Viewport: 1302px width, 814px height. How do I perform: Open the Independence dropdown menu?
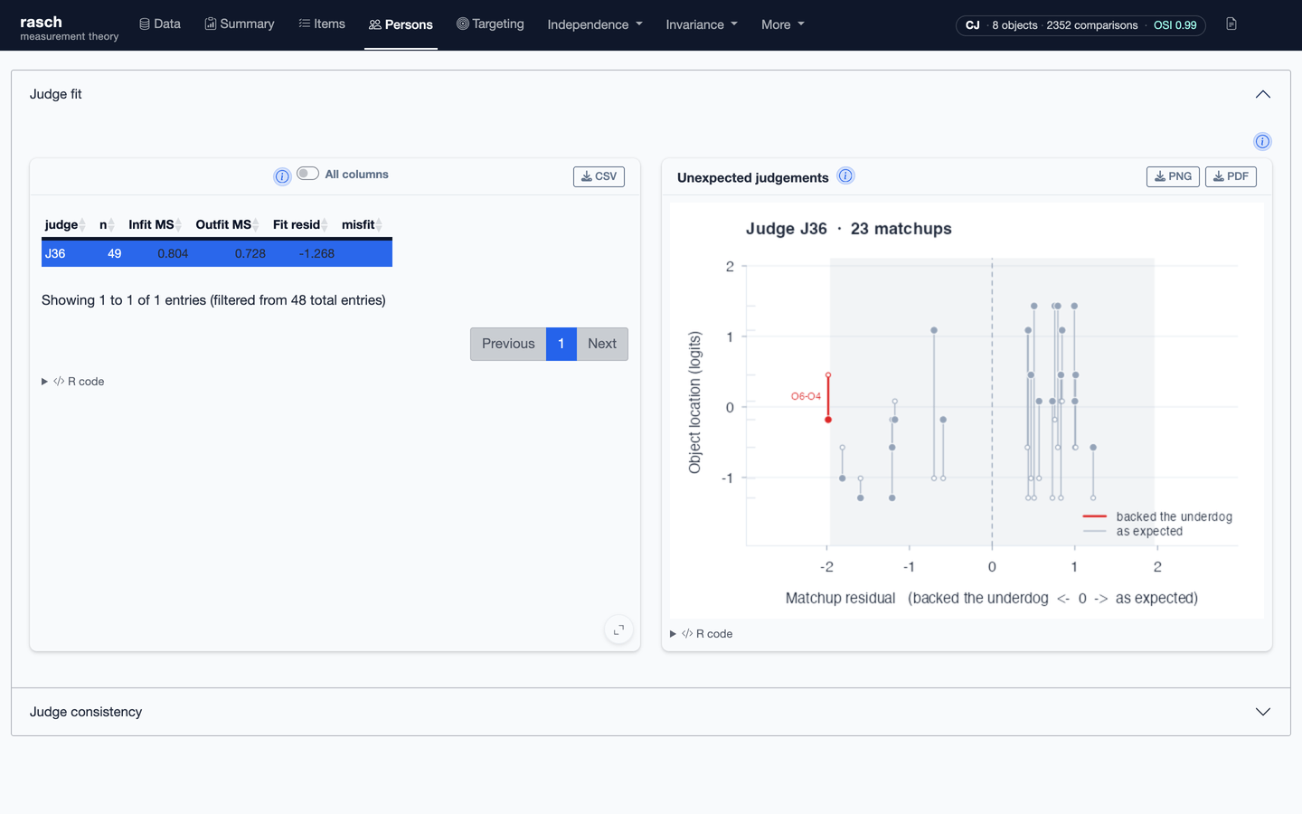[595, 24]
